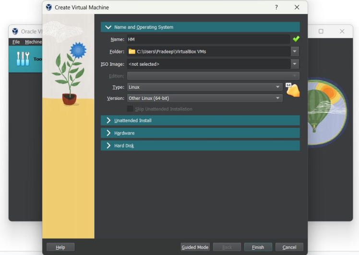
Task: Click the ISO Image: label
Action: tap(112, 64)
